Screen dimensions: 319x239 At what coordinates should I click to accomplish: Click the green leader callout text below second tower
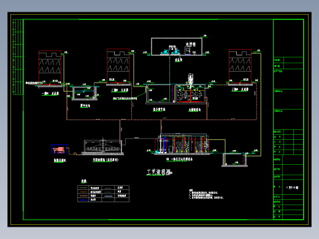(125, 98)
